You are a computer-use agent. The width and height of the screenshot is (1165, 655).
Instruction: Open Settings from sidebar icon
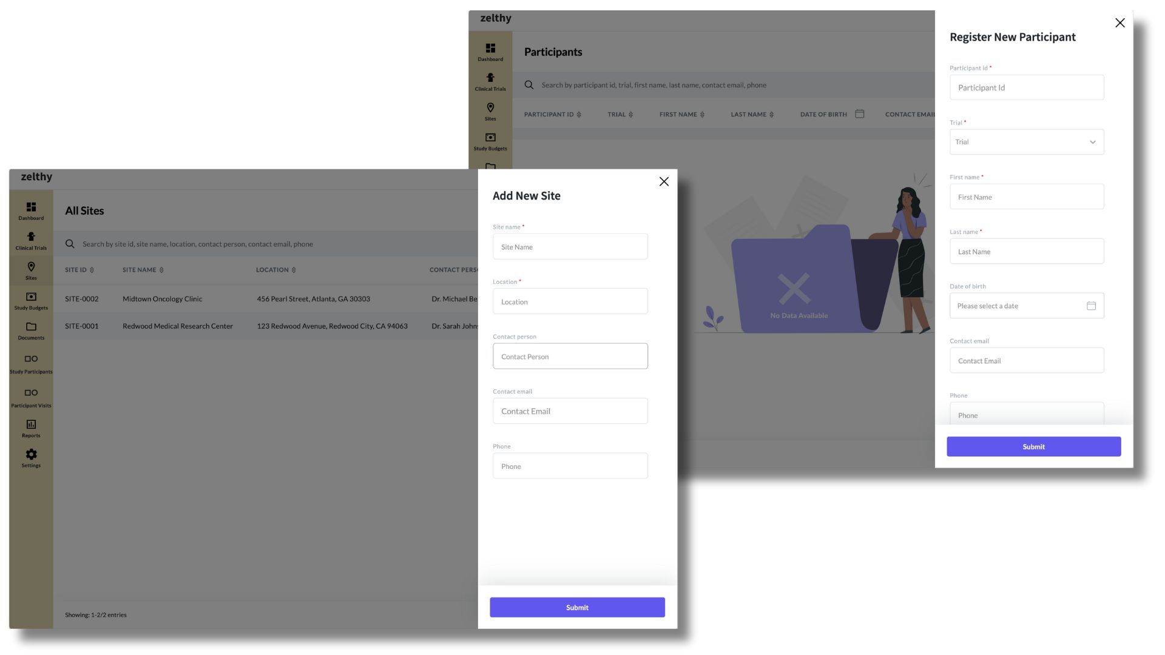(x=30, y=456)
